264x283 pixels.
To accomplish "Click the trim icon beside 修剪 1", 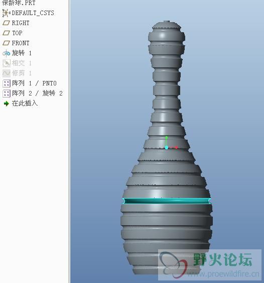I will [7, 73].
